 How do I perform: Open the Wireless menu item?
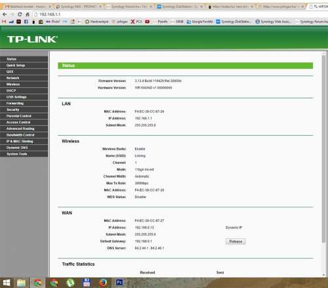pyautogui.click(x=24, y=85)
